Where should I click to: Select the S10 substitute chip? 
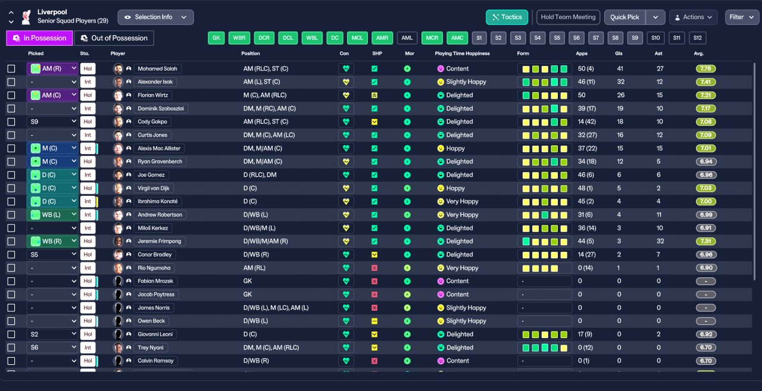coord(655,38)
